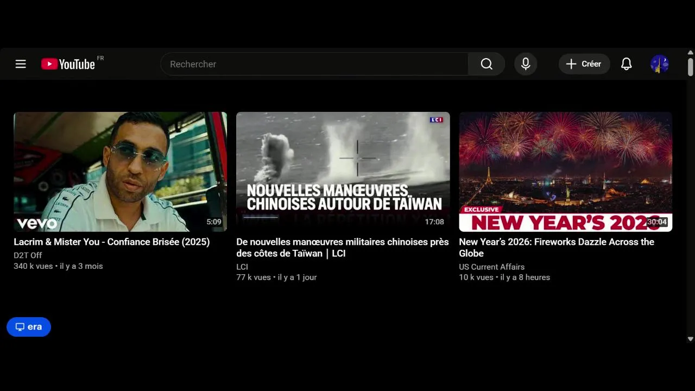This screenshot has height=391, width=695.
Task: Play the Lacrim & Mister You video thumbnail
Action: click(x=121, y=172)
